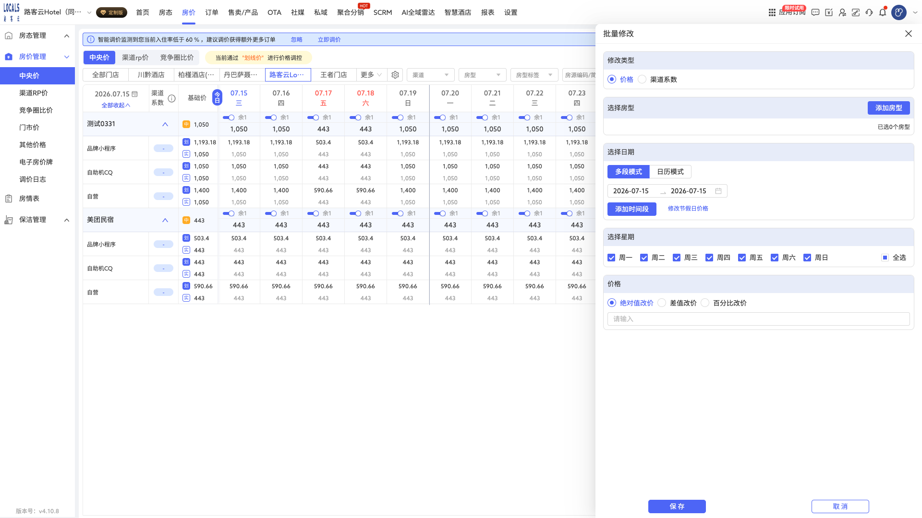Image resolution: width=922 pixels, height=518 pixels.
Task: Open 调价日志 in sidebar
Action: (33, 179)
